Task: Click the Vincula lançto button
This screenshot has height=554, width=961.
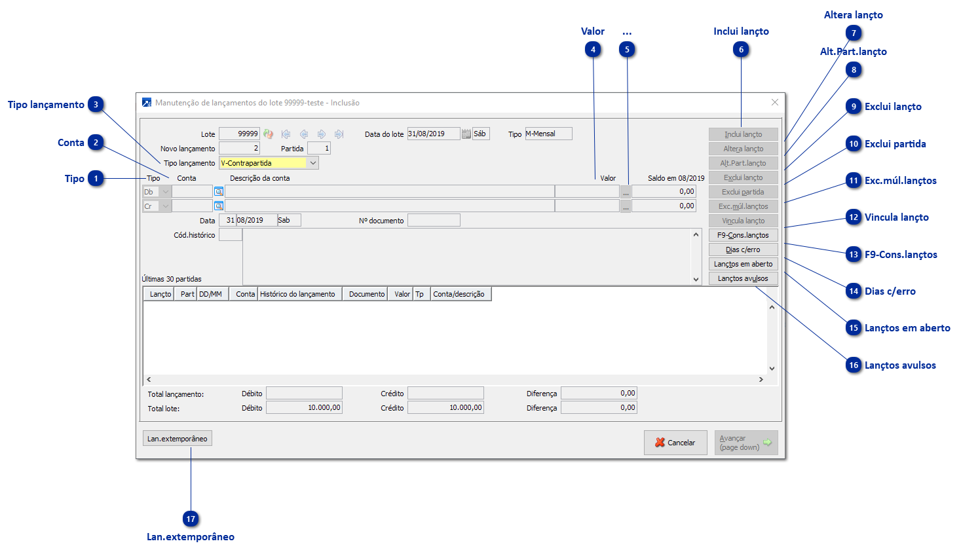Action: [x=744, y=221]
